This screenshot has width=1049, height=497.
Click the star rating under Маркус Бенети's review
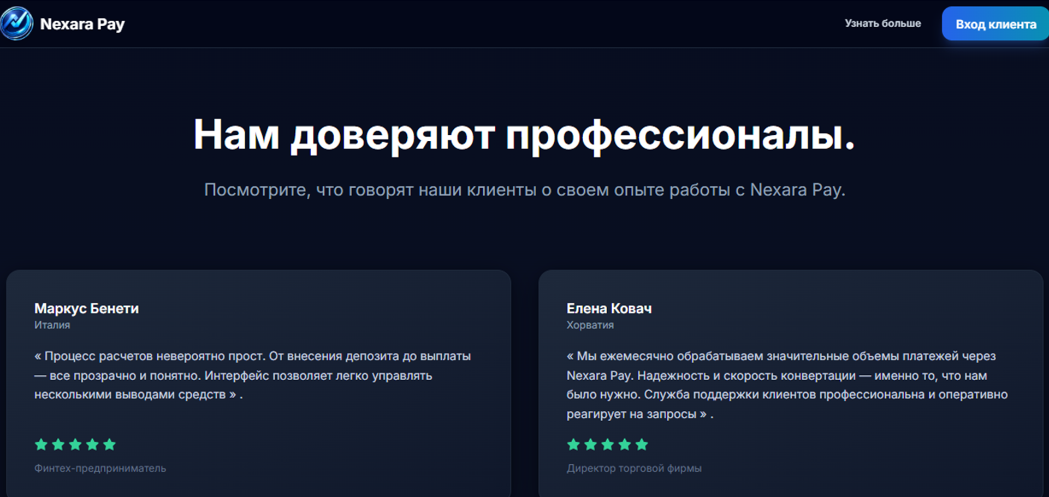[x=75, y=445]
